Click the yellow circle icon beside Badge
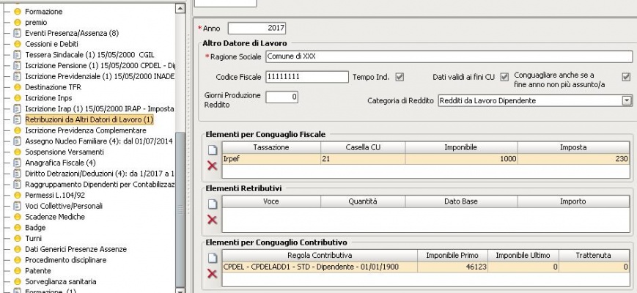Viewport: 637px width, 293px height. coord(18,228)
